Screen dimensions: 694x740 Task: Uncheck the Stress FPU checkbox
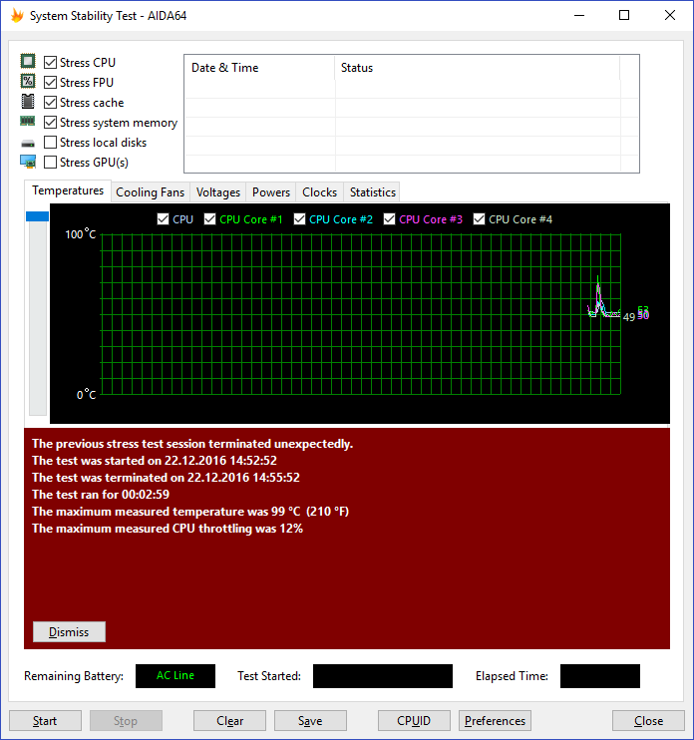pos(50,82)
